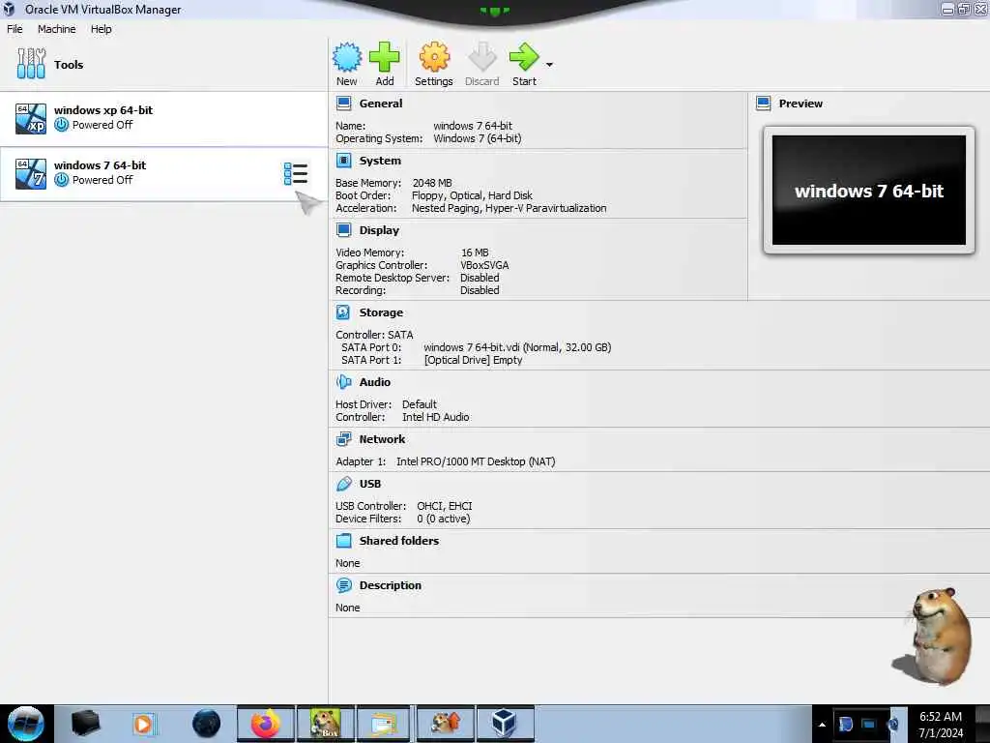Image resolution: width=990 pixels, height=743 pixels.
Task: Open the Machine menu
Action: pos(57,29)
